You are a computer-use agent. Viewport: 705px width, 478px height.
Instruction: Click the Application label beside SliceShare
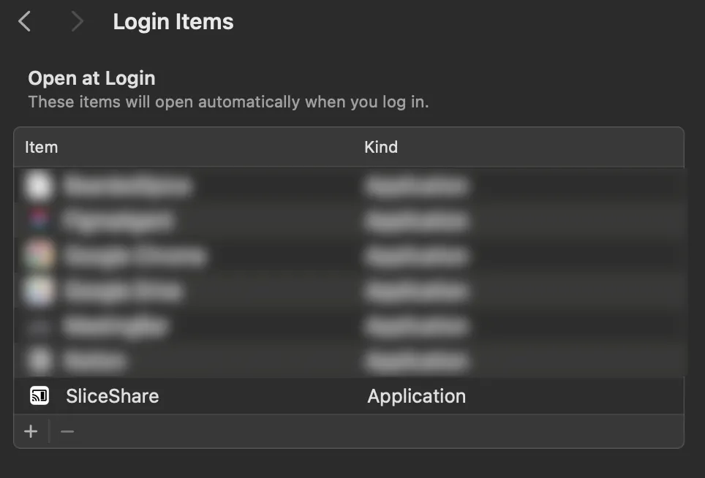(417, 395)
